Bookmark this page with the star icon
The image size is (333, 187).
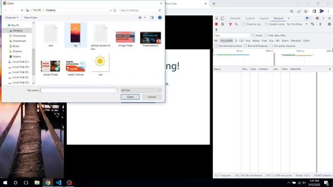(x=305, y=11)
